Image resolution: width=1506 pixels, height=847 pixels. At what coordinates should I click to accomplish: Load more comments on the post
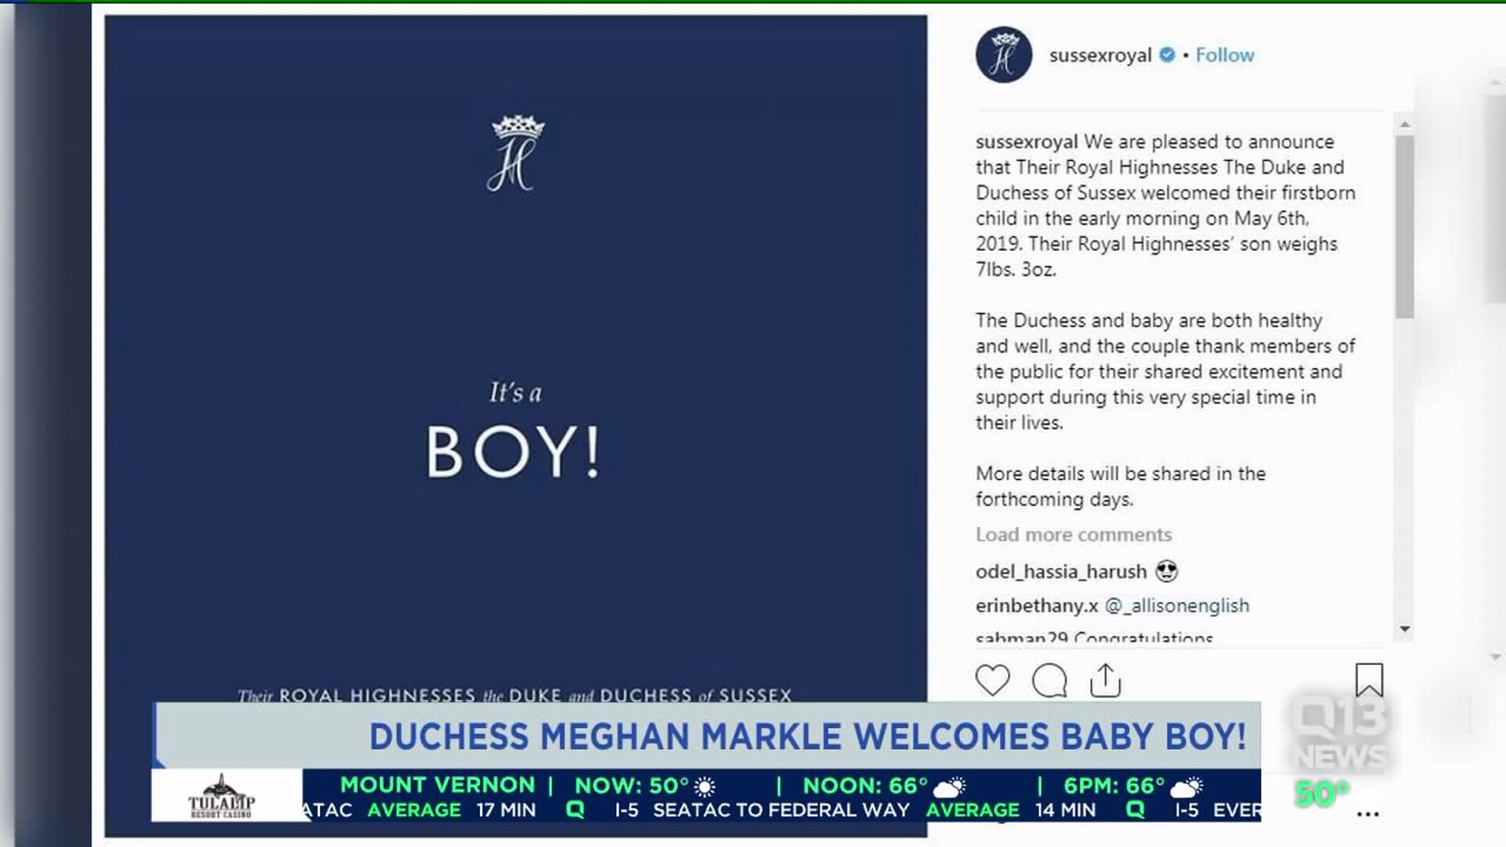1074,534
